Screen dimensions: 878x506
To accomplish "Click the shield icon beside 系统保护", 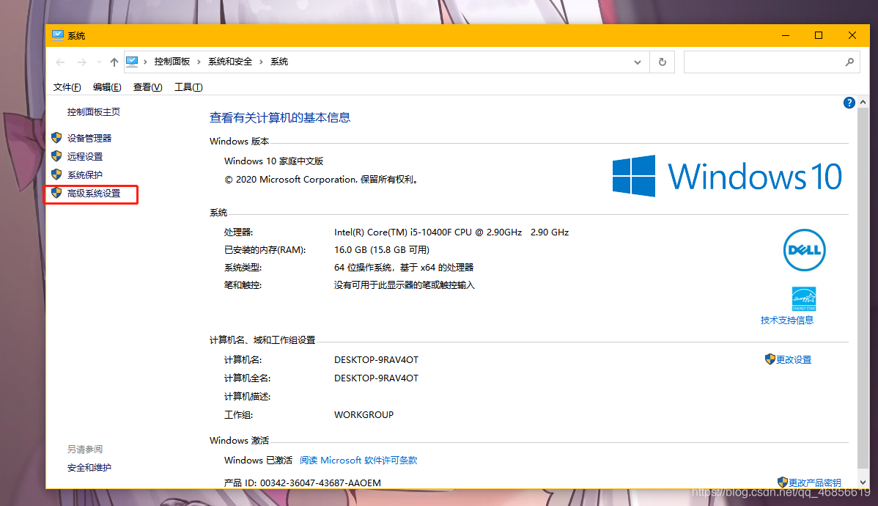I will [x=56, y=175].
